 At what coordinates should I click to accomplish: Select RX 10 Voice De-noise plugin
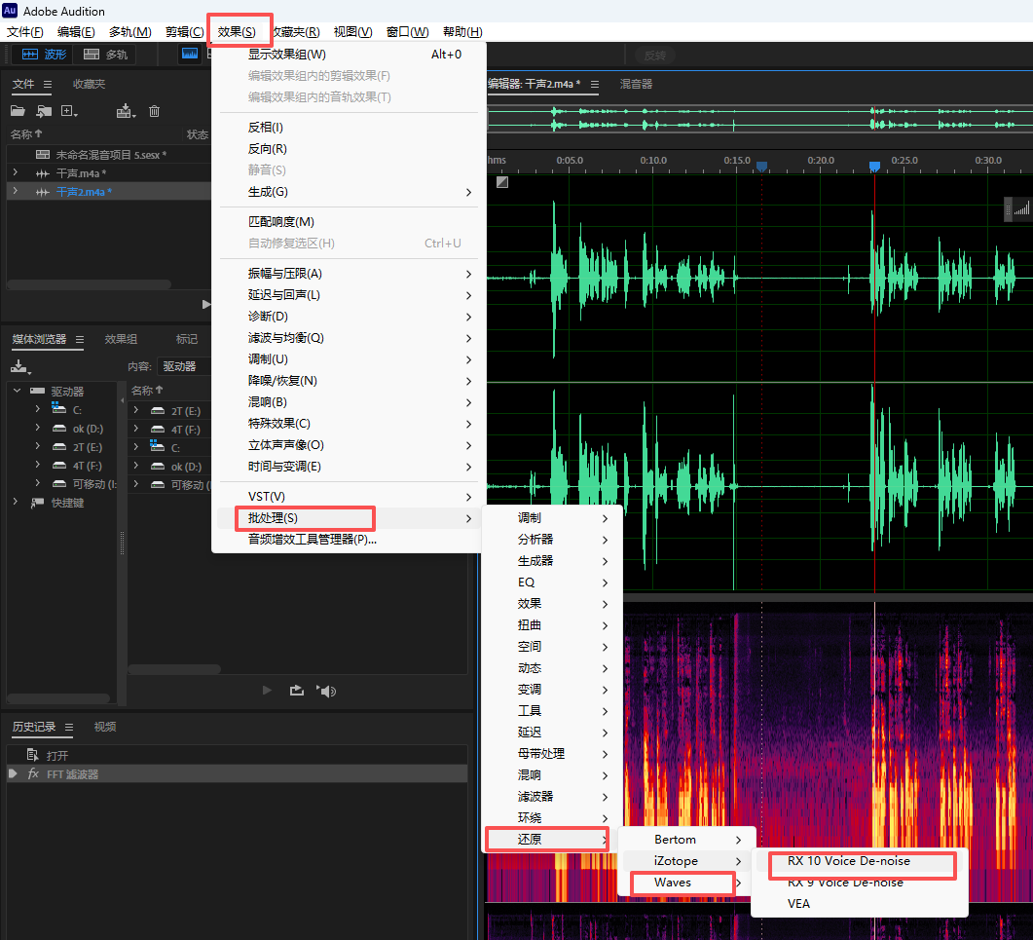(x=859, y=860)
